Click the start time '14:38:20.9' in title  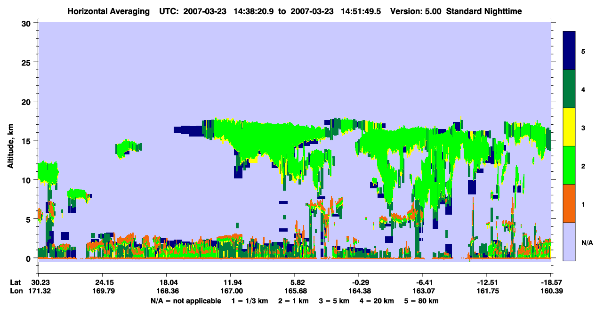tap(254, 11)
